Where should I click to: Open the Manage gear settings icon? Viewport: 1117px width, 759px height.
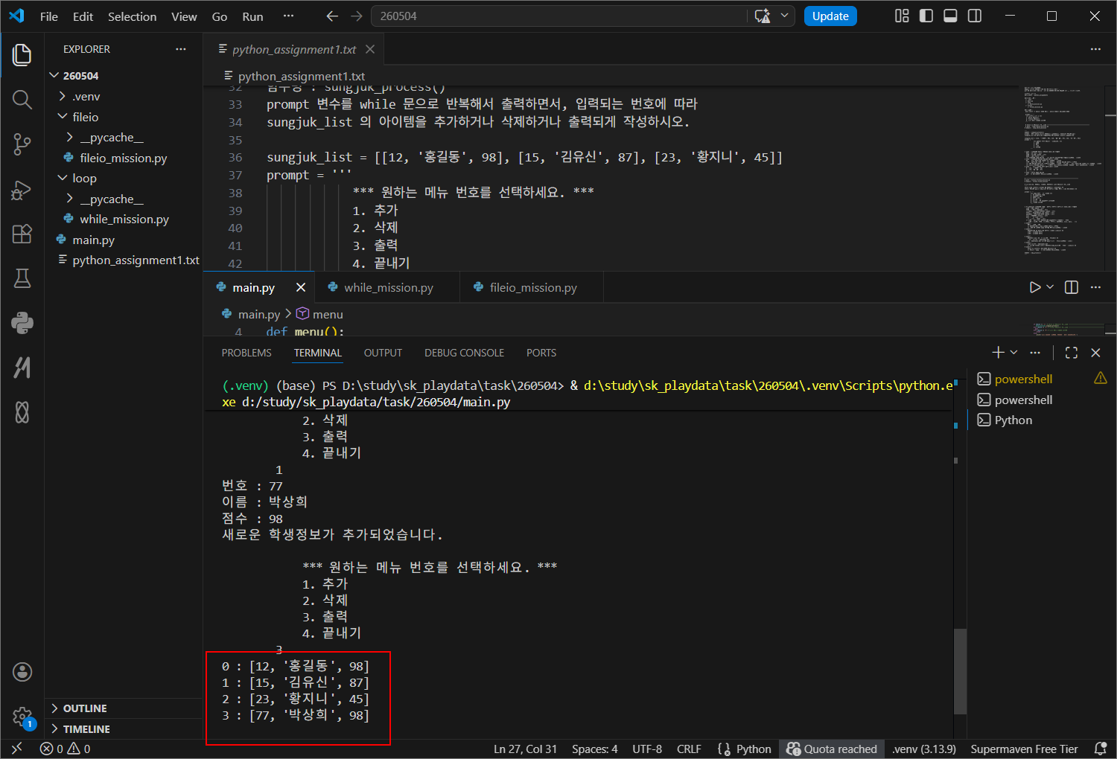[x=22, y=717]
